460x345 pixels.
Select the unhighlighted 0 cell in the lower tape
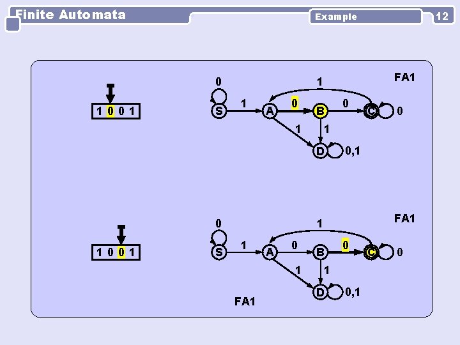[x=111, y=252]
